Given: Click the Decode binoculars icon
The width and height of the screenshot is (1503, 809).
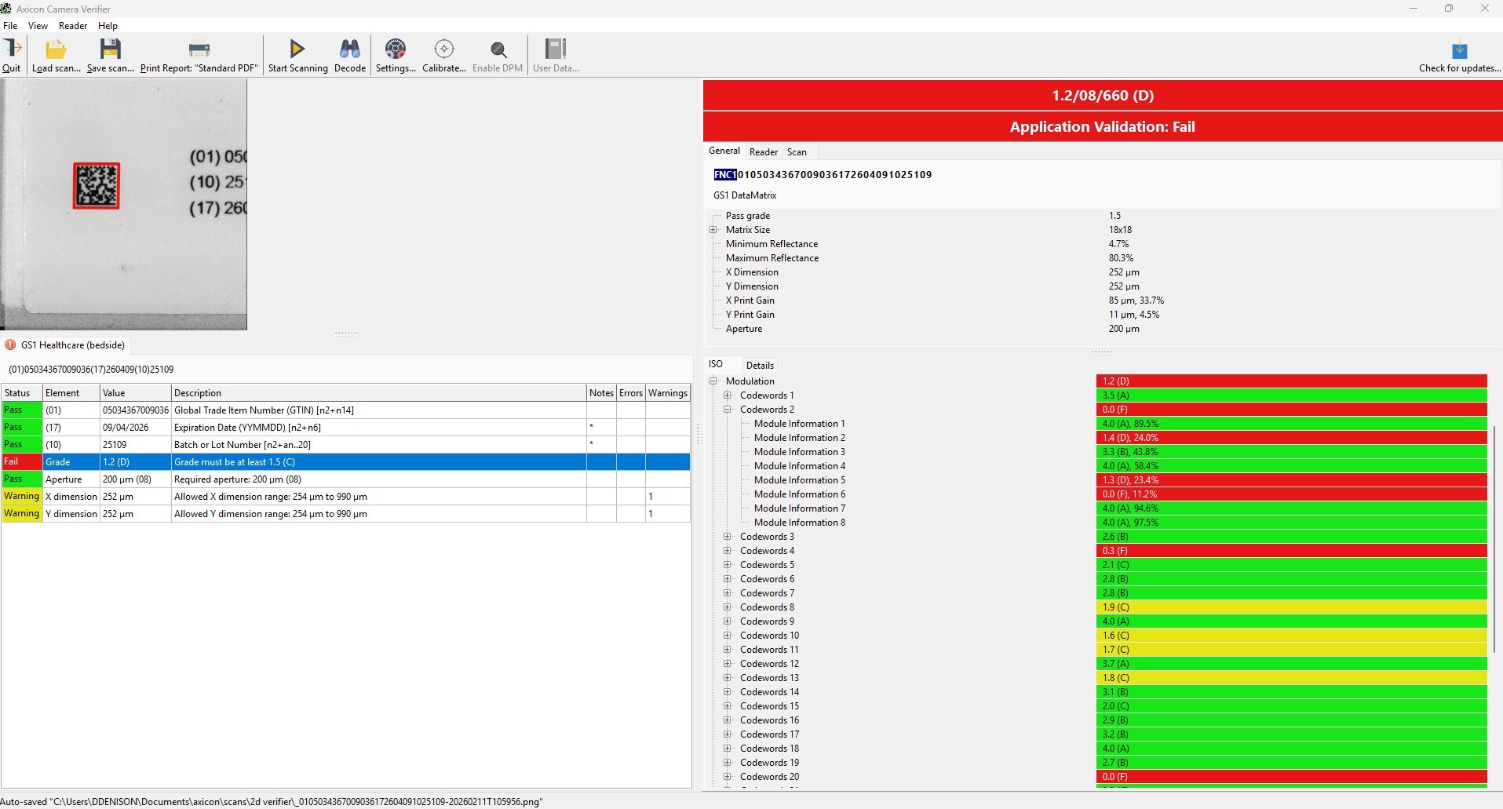Looking at the screenshot, I should coord(349,51).
